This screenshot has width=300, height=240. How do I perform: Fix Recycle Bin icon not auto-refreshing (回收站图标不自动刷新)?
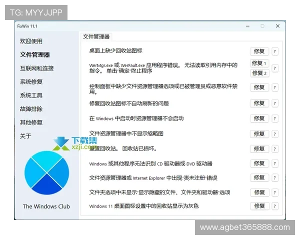click(x=259, y=103)
